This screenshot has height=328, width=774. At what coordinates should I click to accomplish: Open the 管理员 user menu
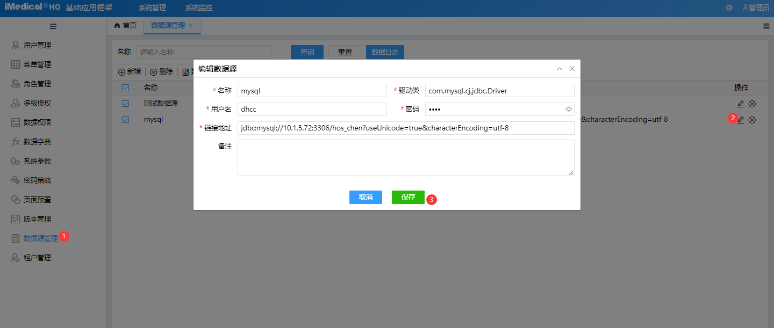click(755, 8)
